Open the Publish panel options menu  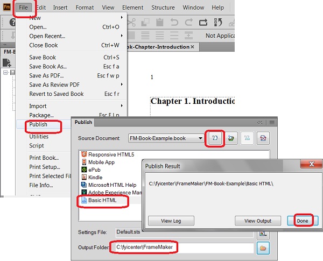272,123
